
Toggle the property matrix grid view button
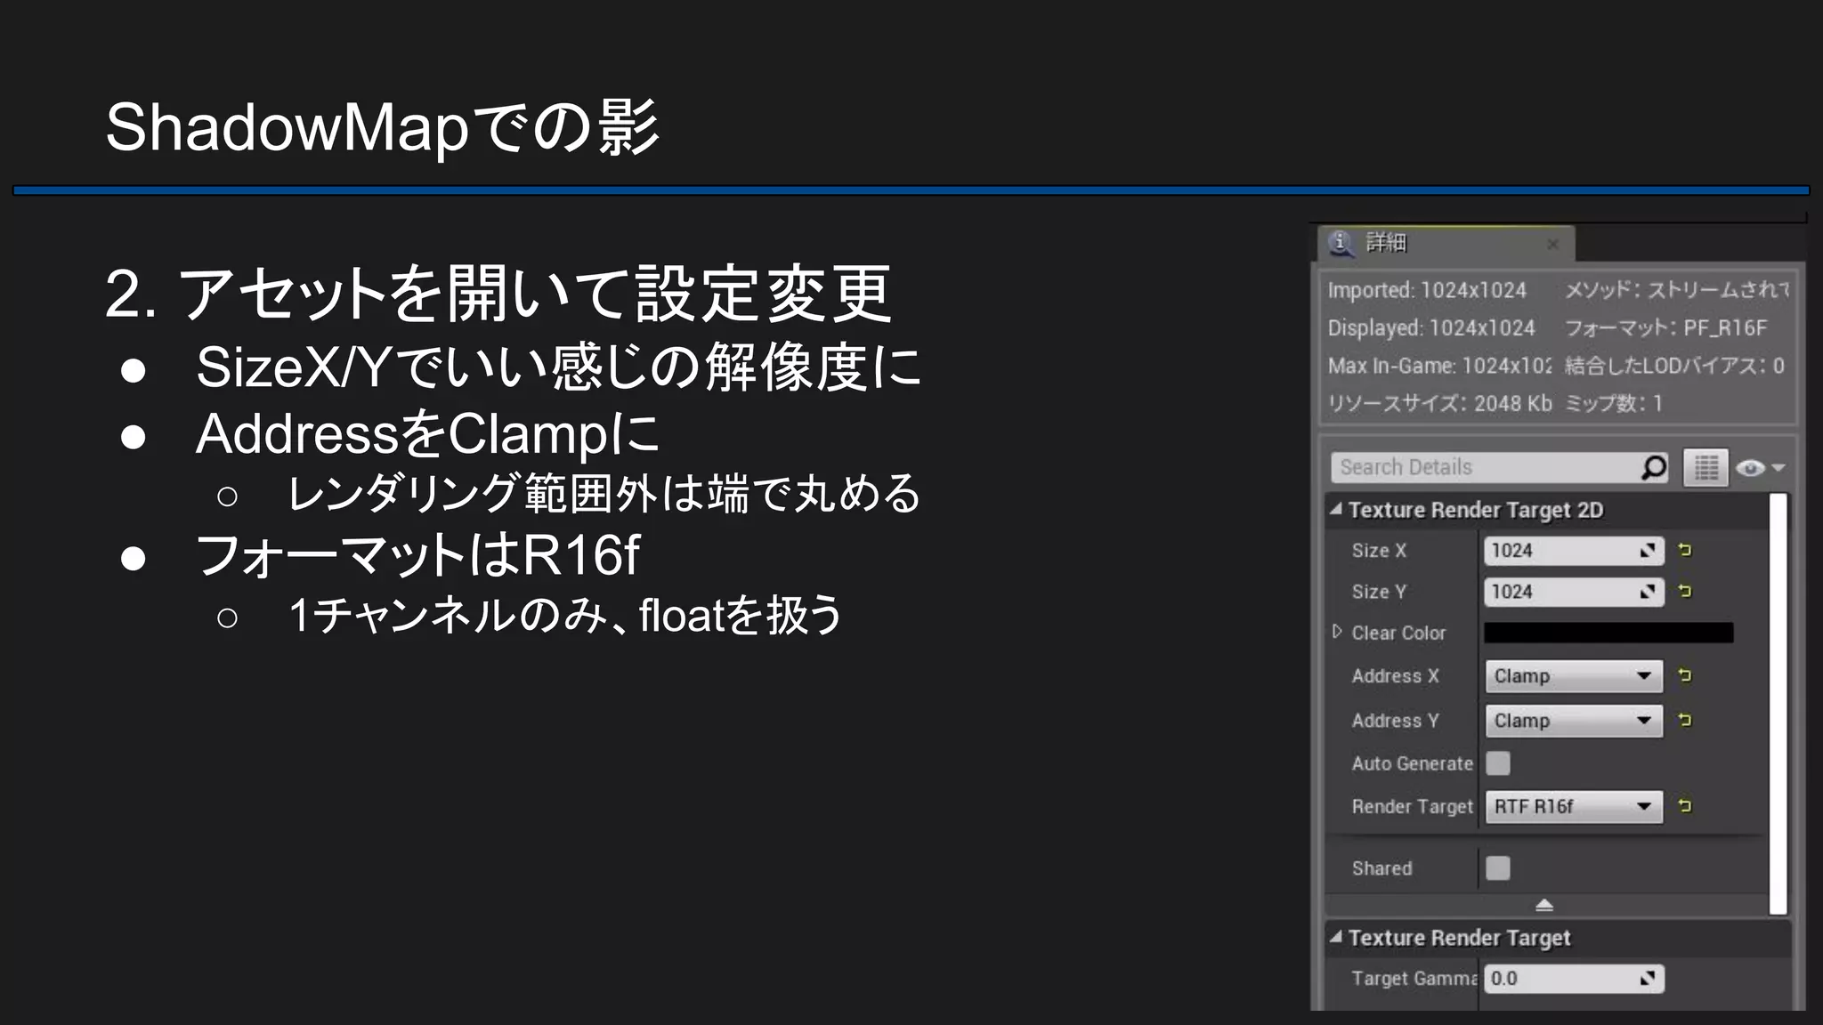click(1706, 467)
